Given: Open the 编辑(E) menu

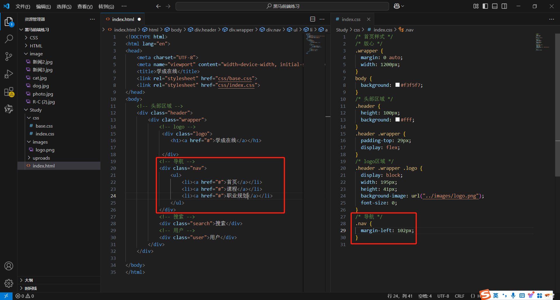Looking at the screenshot, I should click(x=43, y=6).
